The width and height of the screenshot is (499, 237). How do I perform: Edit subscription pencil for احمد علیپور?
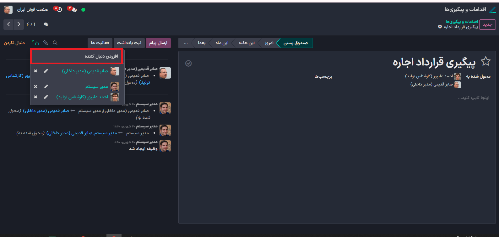tap(46, 97)
